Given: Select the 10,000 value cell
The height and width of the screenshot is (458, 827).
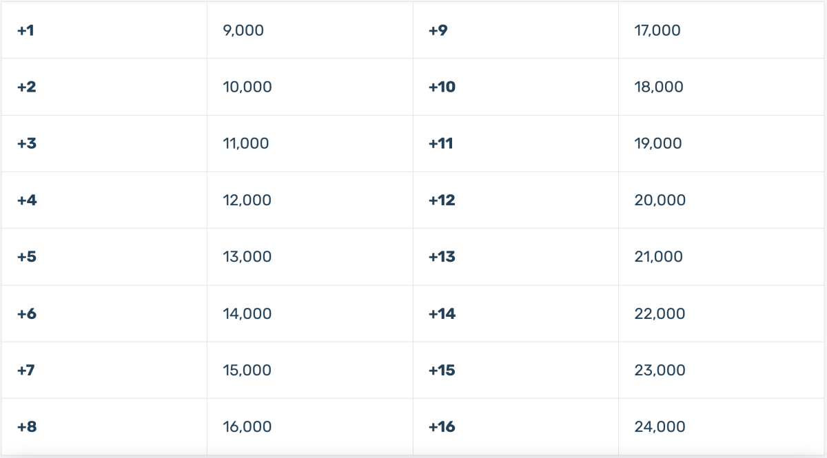Looking at the screenshot, I should pyautogui.click(x=310, y=87).
